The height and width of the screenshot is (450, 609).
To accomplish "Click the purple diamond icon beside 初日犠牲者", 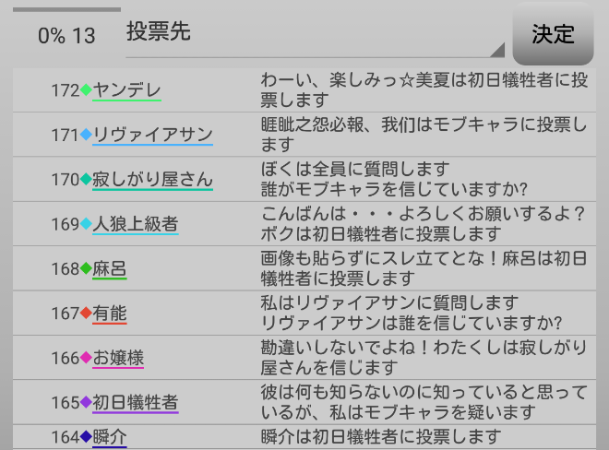I will tap(87, 402).
